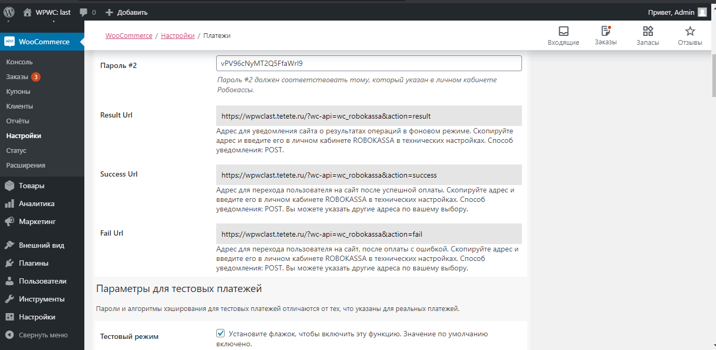The image size is (716, 350).
Task: Go to Консоль submenu item
Action: 20,62
